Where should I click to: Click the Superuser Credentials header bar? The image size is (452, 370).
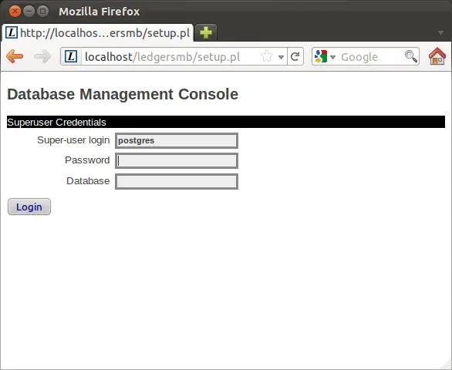pyautogui.click(x=226, y=122)
